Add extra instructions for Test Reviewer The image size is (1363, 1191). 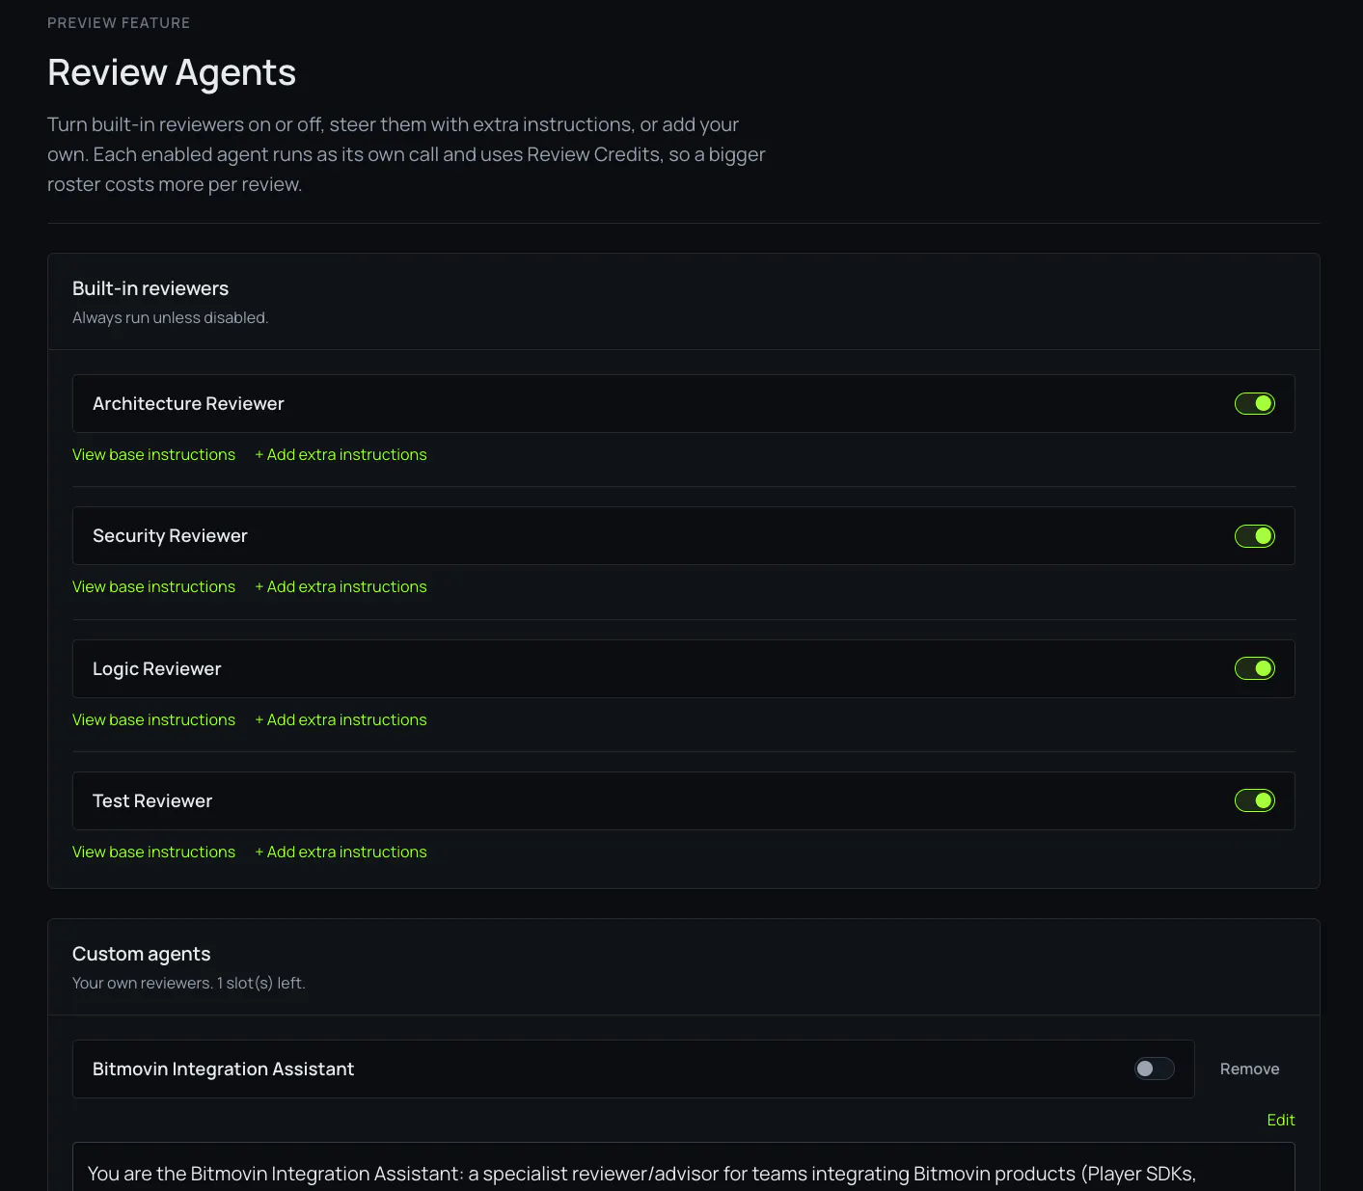click(341, 852)
